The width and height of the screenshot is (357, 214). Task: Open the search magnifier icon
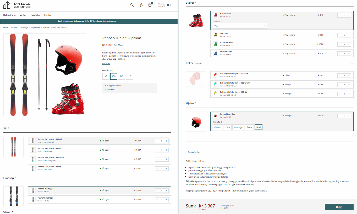pyautogui.click(x=132, y=5)
